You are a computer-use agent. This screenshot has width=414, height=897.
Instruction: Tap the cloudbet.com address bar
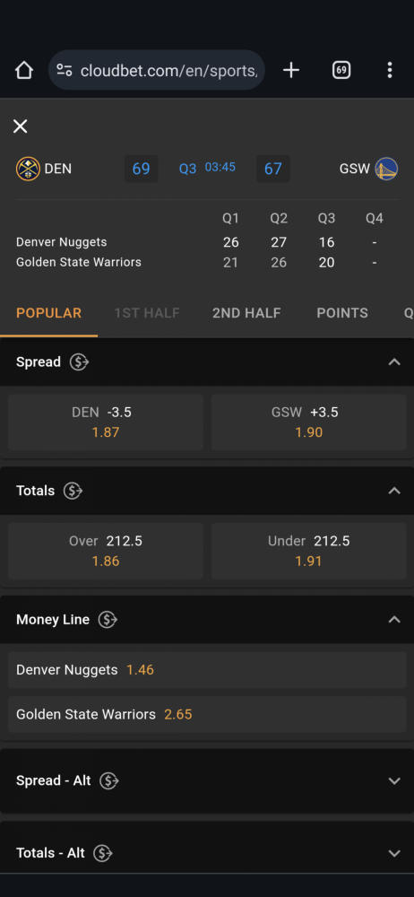(x=157, y=70)
